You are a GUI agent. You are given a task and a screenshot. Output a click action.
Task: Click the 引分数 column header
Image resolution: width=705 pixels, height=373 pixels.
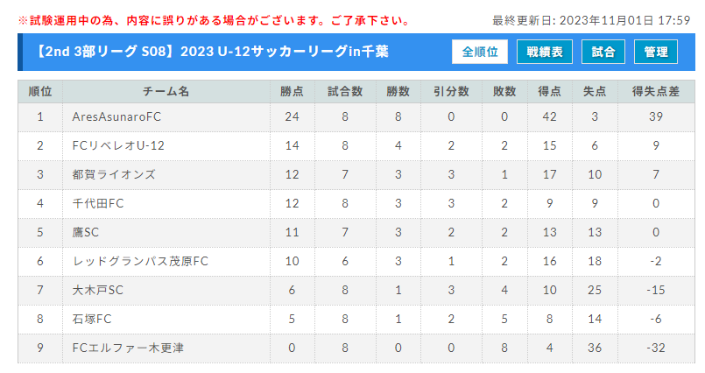point(451,92)
